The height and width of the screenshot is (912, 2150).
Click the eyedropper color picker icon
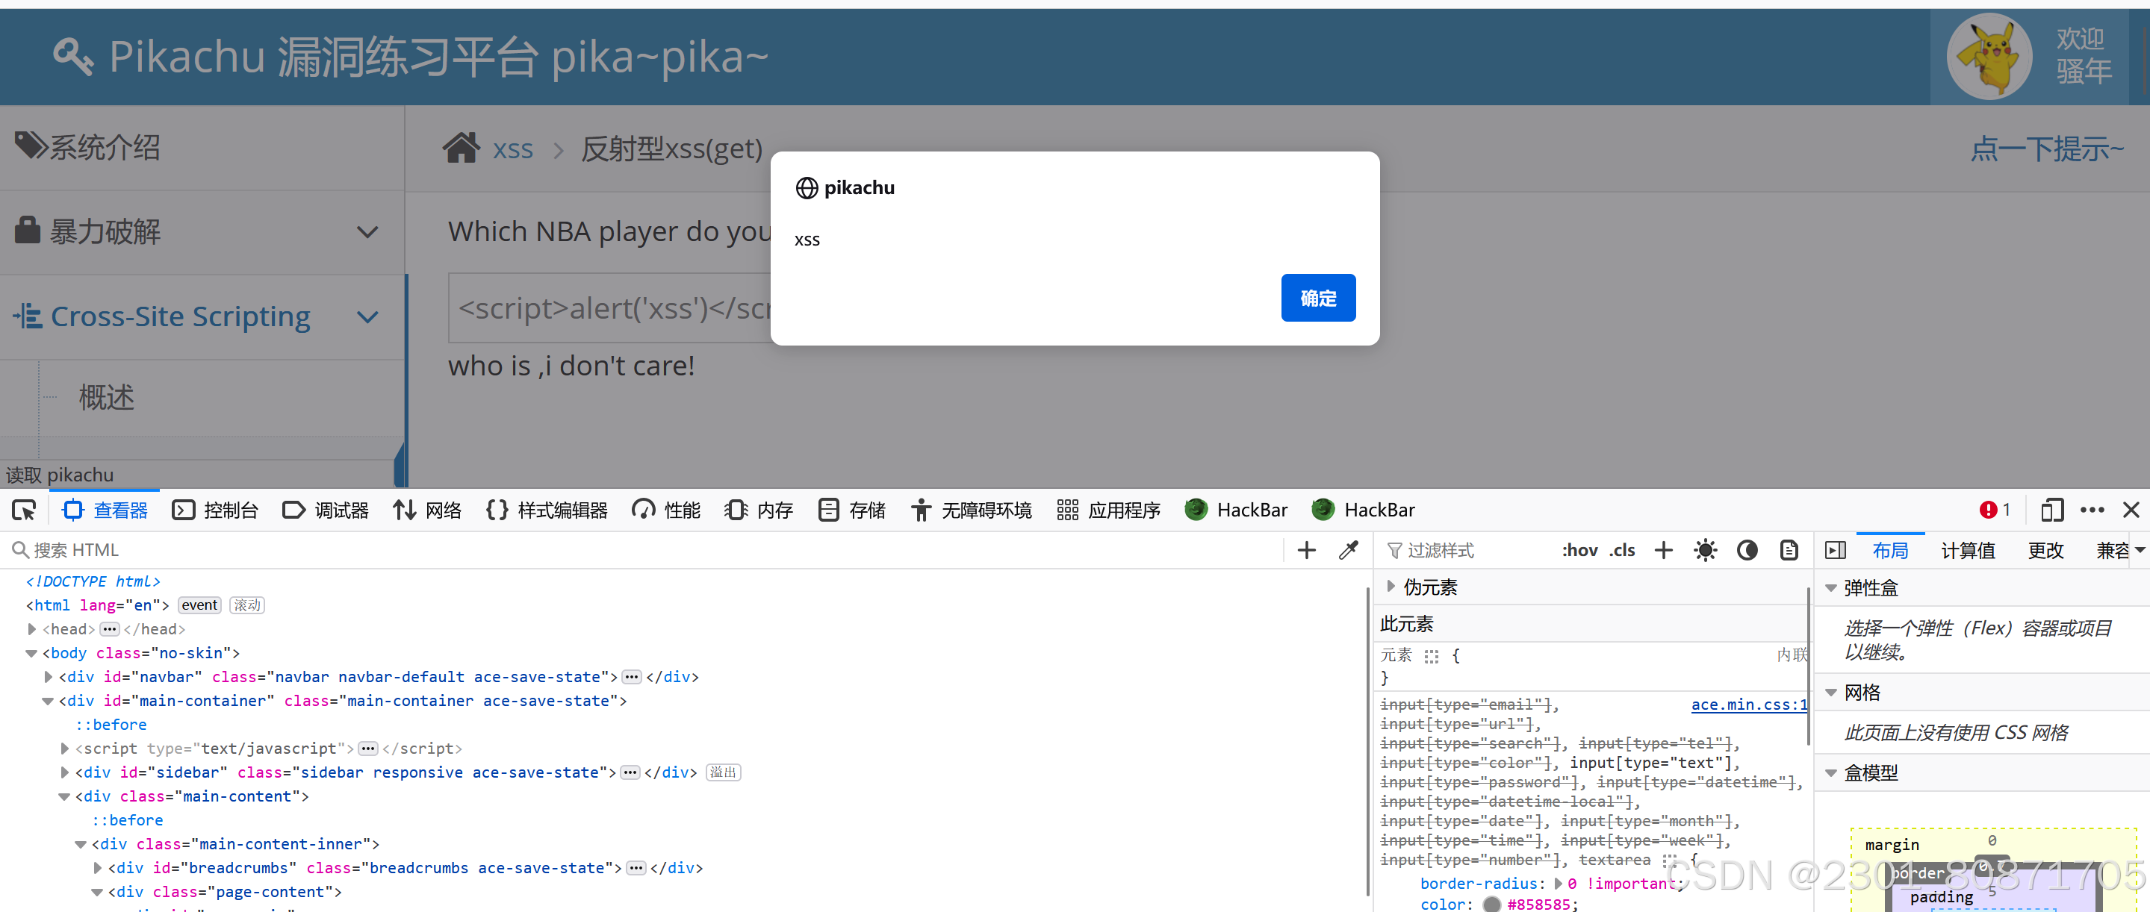click(1348, 550)
